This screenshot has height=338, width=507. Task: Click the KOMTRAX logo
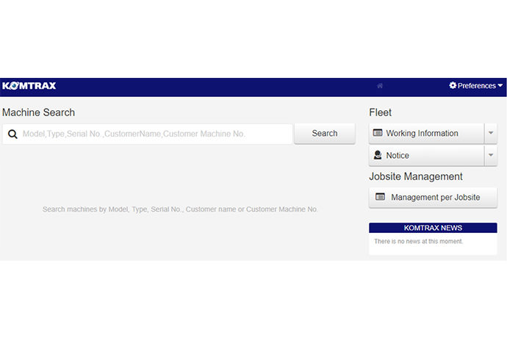pyautogui.click(x=29, y=86)
